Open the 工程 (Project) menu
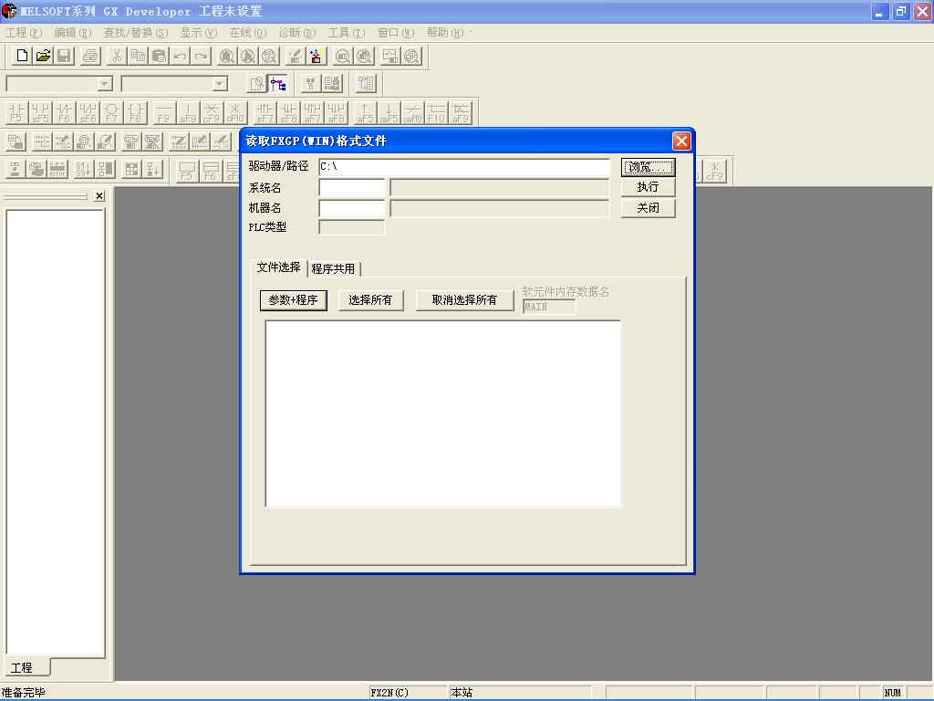The height and width of the screenshot is (701, 934). pos(24,33)
